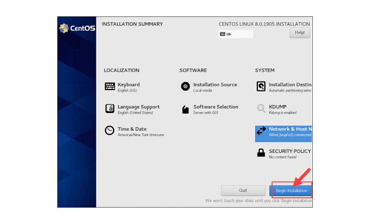
Task: Open the Language Support settings
Action: coord(132,109)
